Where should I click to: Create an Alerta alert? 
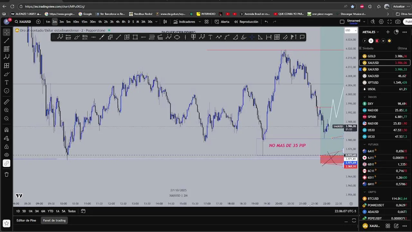[x=222, y=22]
